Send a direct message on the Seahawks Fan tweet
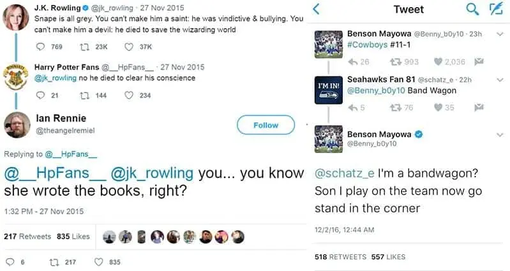Viewport: 510px width, 271px height. click(x=479, y=108)
